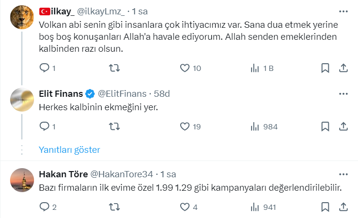Bookmark the Elit Finans tweet
This screenshot has width=358, height=218.
[325, 126]
